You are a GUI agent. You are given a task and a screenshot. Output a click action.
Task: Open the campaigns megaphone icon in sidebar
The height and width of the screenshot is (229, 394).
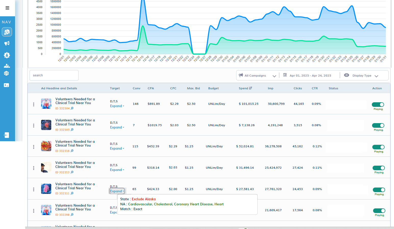point(7,43)
